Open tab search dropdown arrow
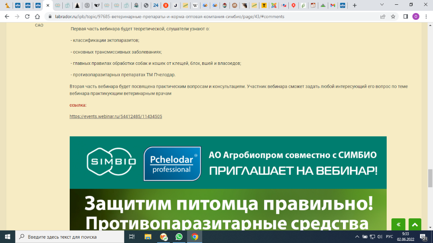Viewport: 433px width, 243px height. [x=382, y=5]
